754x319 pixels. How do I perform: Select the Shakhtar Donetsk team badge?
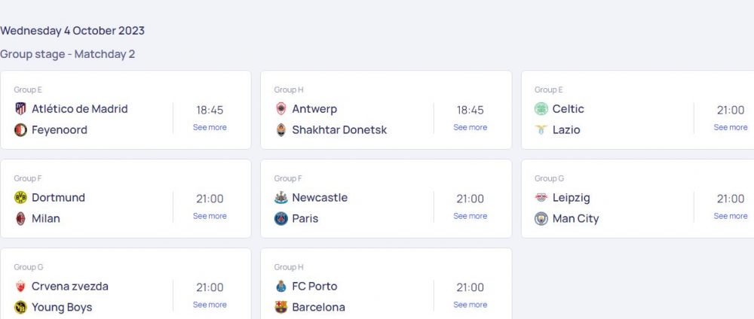click(x=280, y=130)
